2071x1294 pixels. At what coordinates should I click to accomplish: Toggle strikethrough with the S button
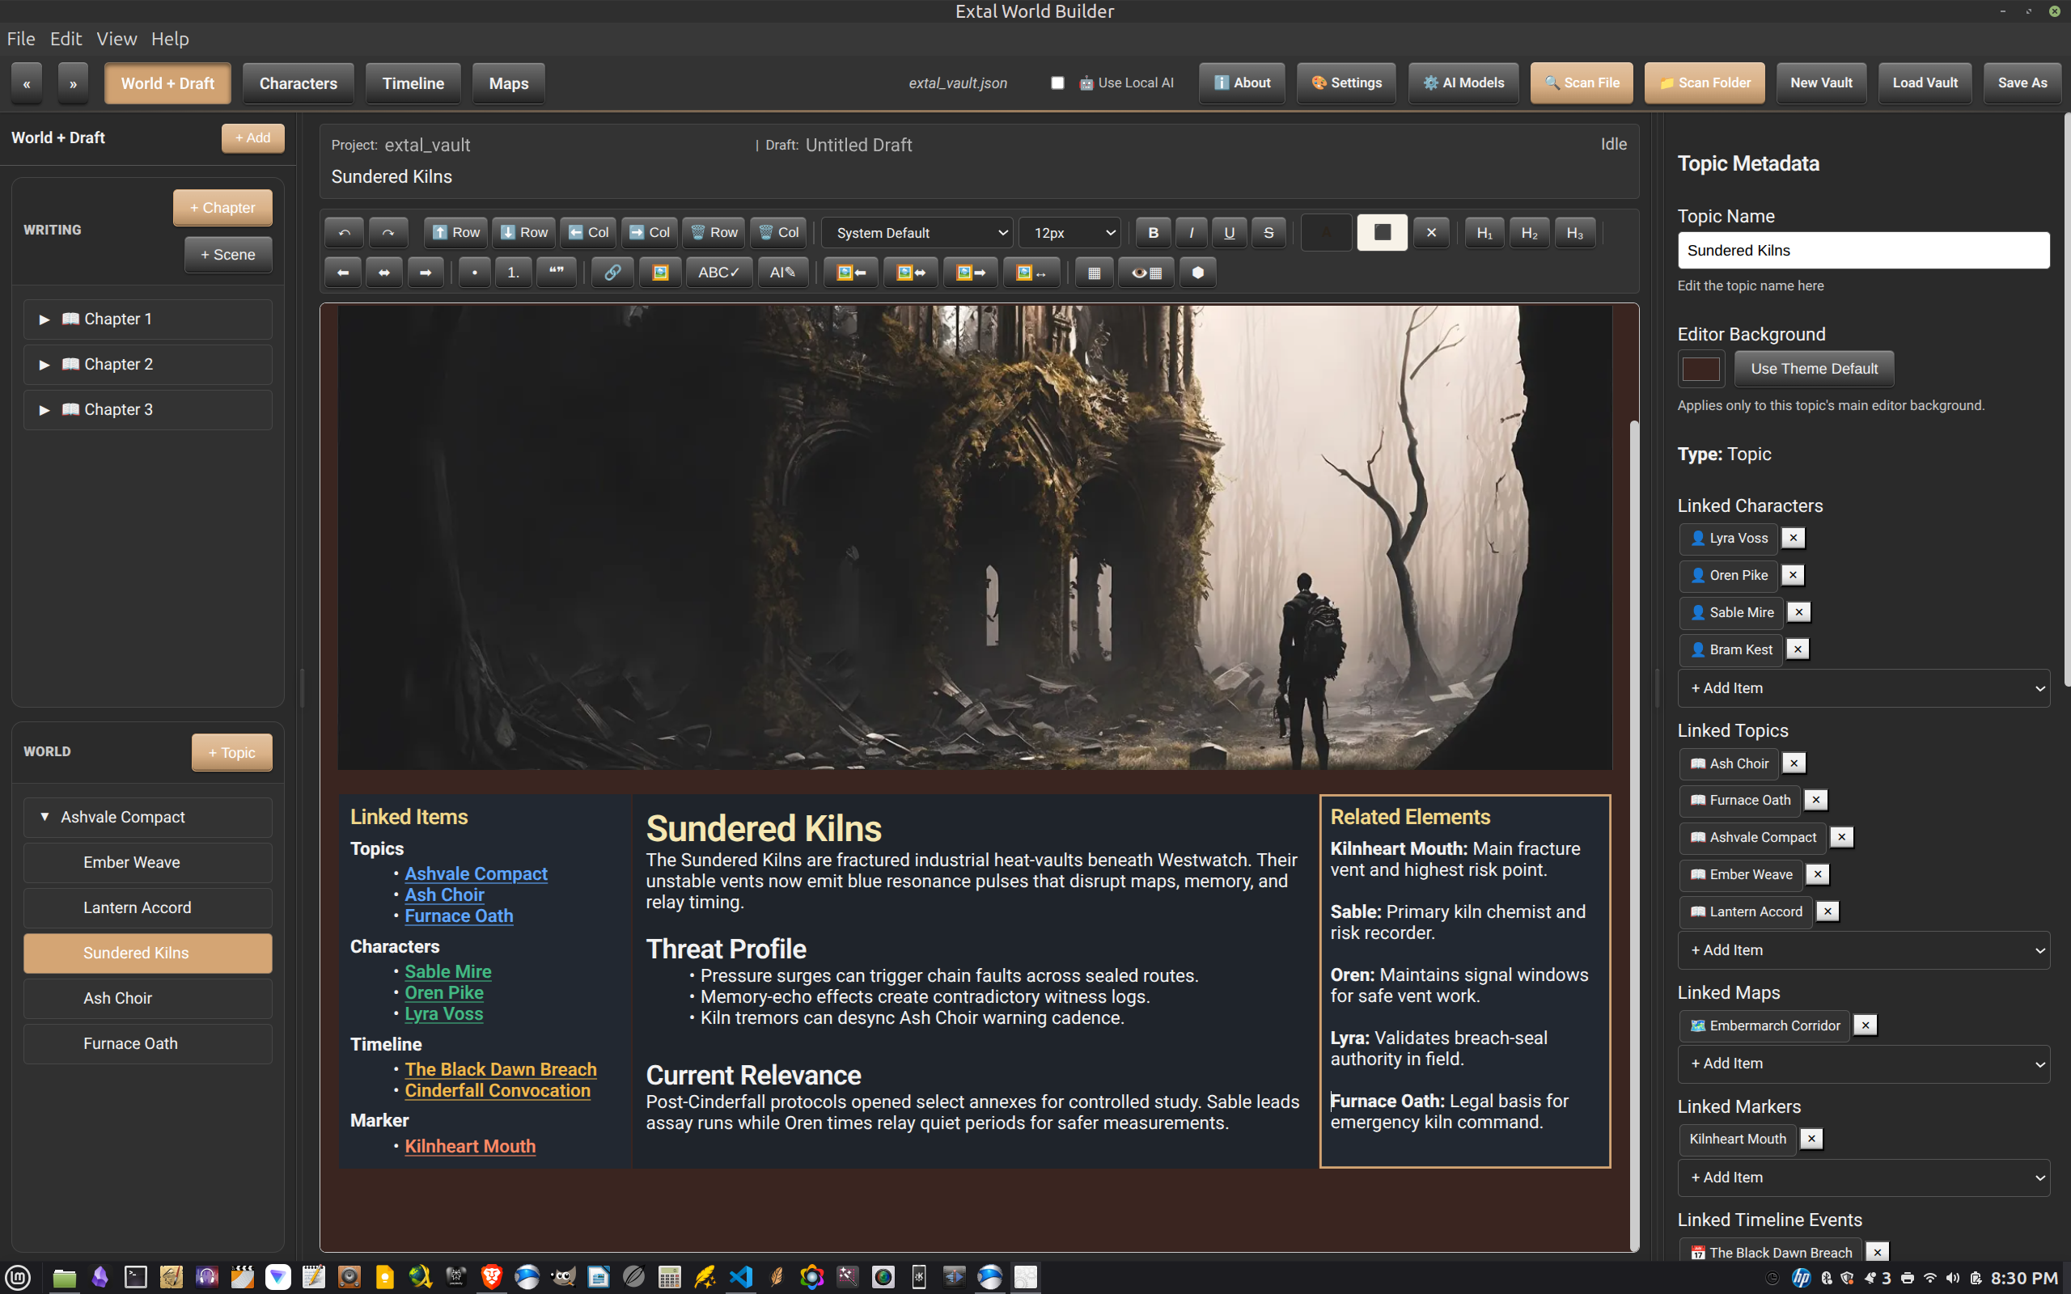pyautogui.click(x=1268, y=233)
